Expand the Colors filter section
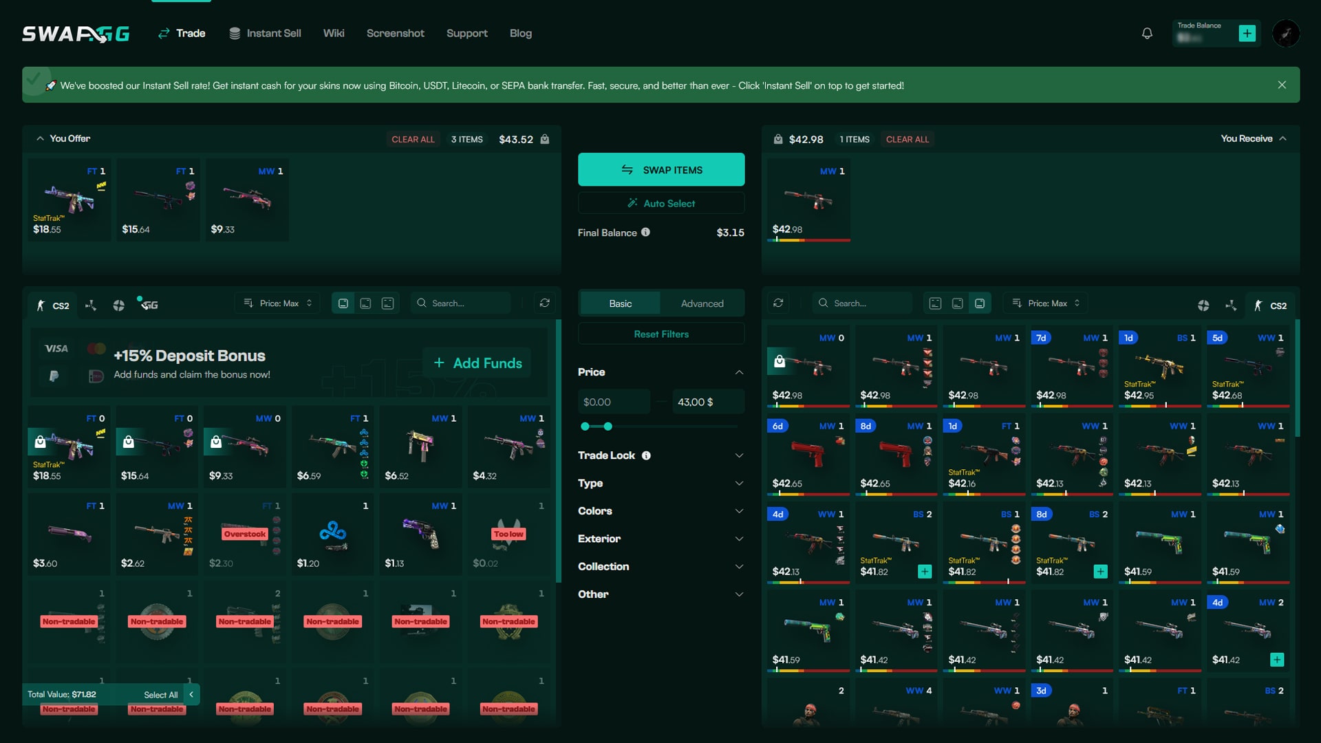Viewport: 1321px width, 743px height. coord(660,510)
